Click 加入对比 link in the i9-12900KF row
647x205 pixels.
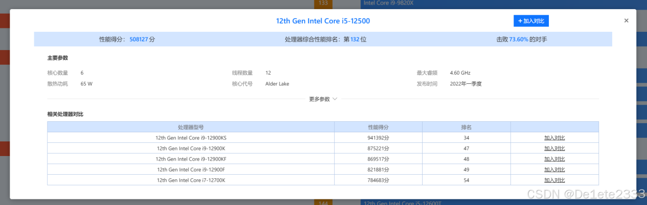554,159
